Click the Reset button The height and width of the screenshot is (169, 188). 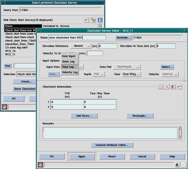pos(112,156)
